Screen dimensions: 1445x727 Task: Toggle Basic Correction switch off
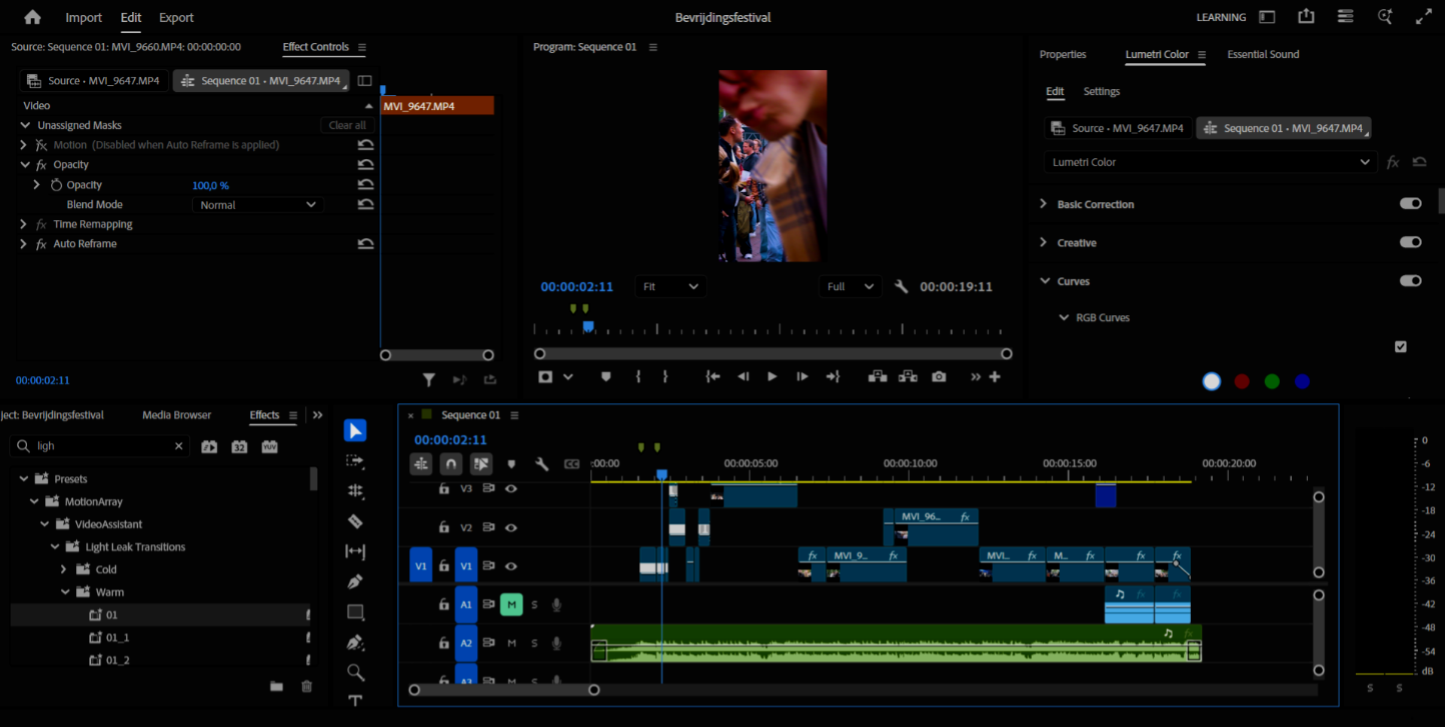(1410, 203)
